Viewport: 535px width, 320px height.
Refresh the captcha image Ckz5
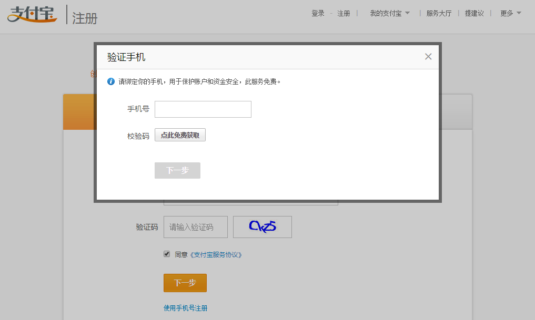click(x=263, y=227)
